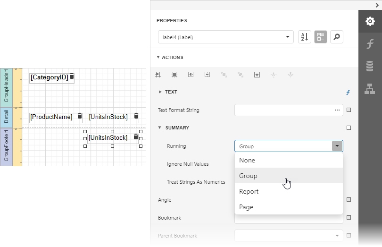382x247 pixels.
Task: Open the Field List database panel
Action: [370, 66]
